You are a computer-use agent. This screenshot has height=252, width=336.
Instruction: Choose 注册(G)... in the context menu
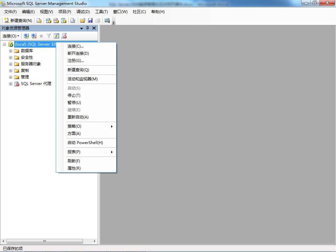86,61
